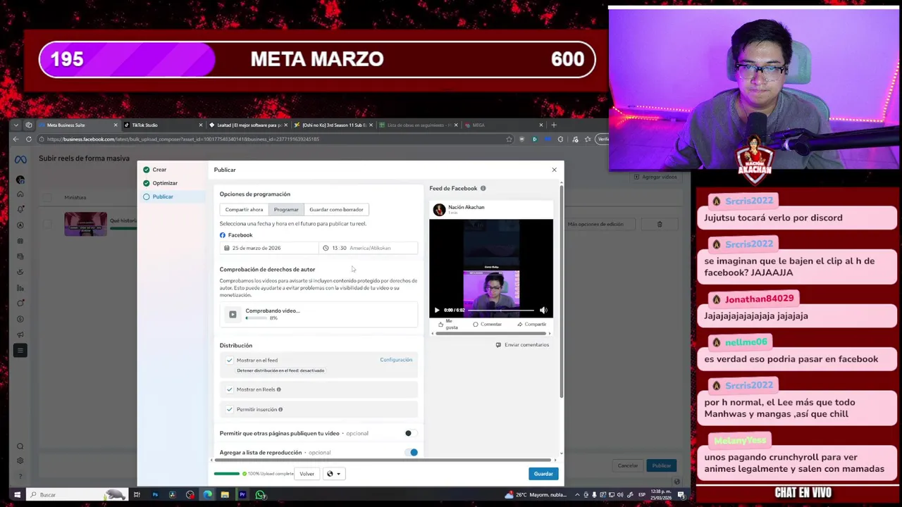Open Settings gear in Meta sidebar
Image resolution: width=902 pixels, height=507 pixels.
tap(20, 461)
